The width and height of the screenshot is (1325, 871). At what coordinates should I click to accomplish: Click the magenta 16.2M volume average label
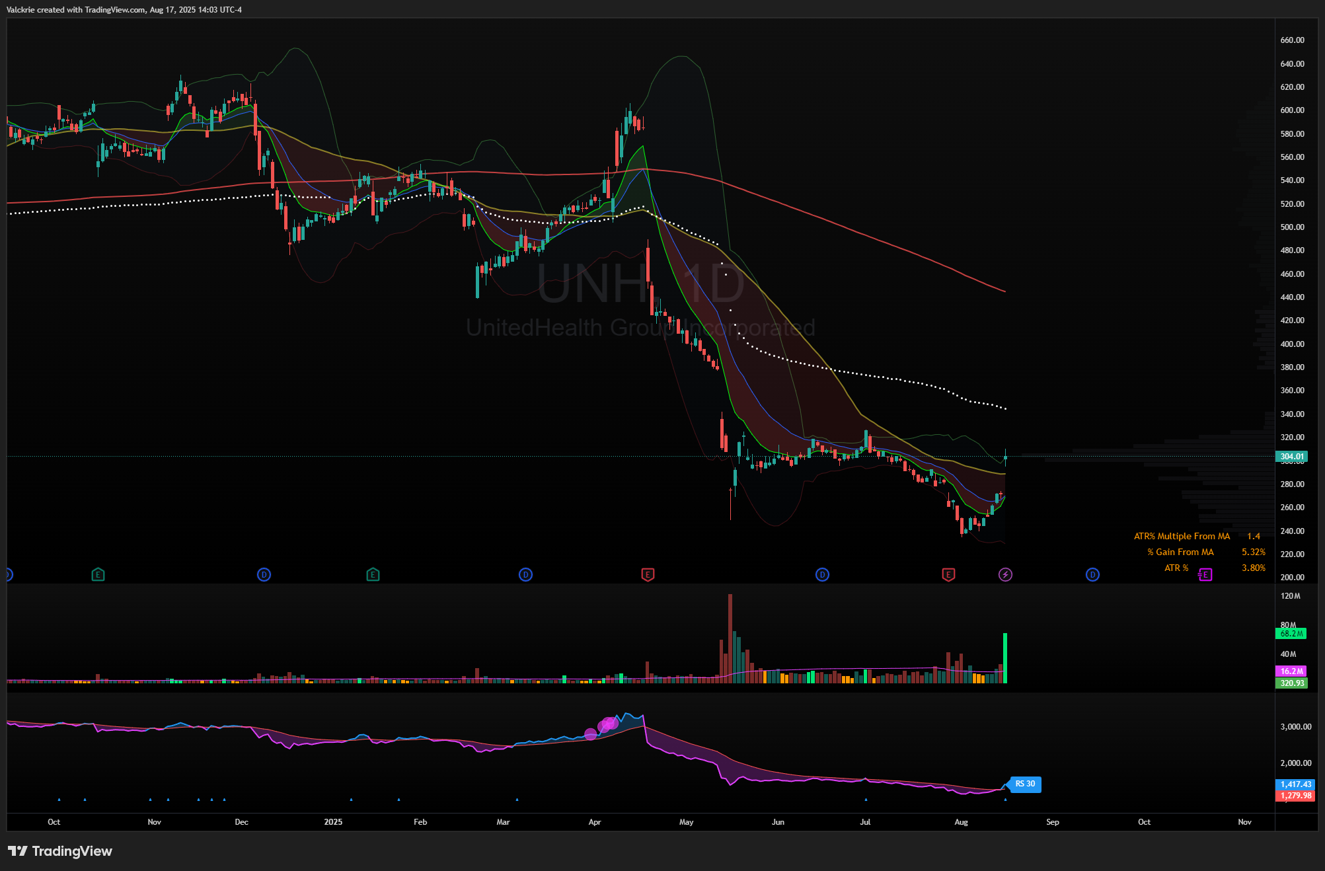point(1291,671)
